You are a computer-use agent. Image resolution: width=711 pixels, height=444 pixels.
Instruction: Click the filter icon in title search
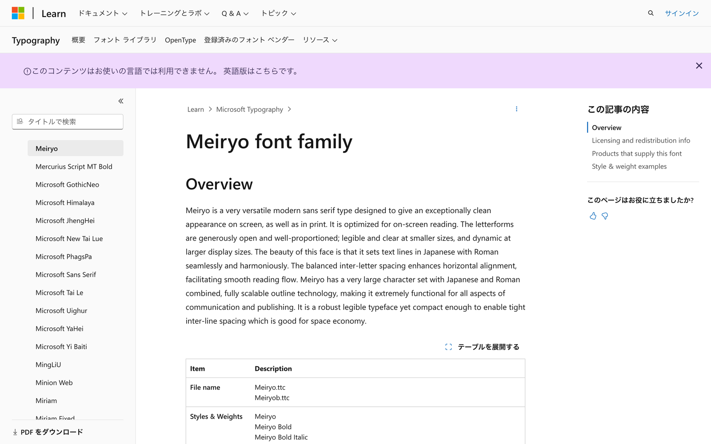(x=20, y=121)
